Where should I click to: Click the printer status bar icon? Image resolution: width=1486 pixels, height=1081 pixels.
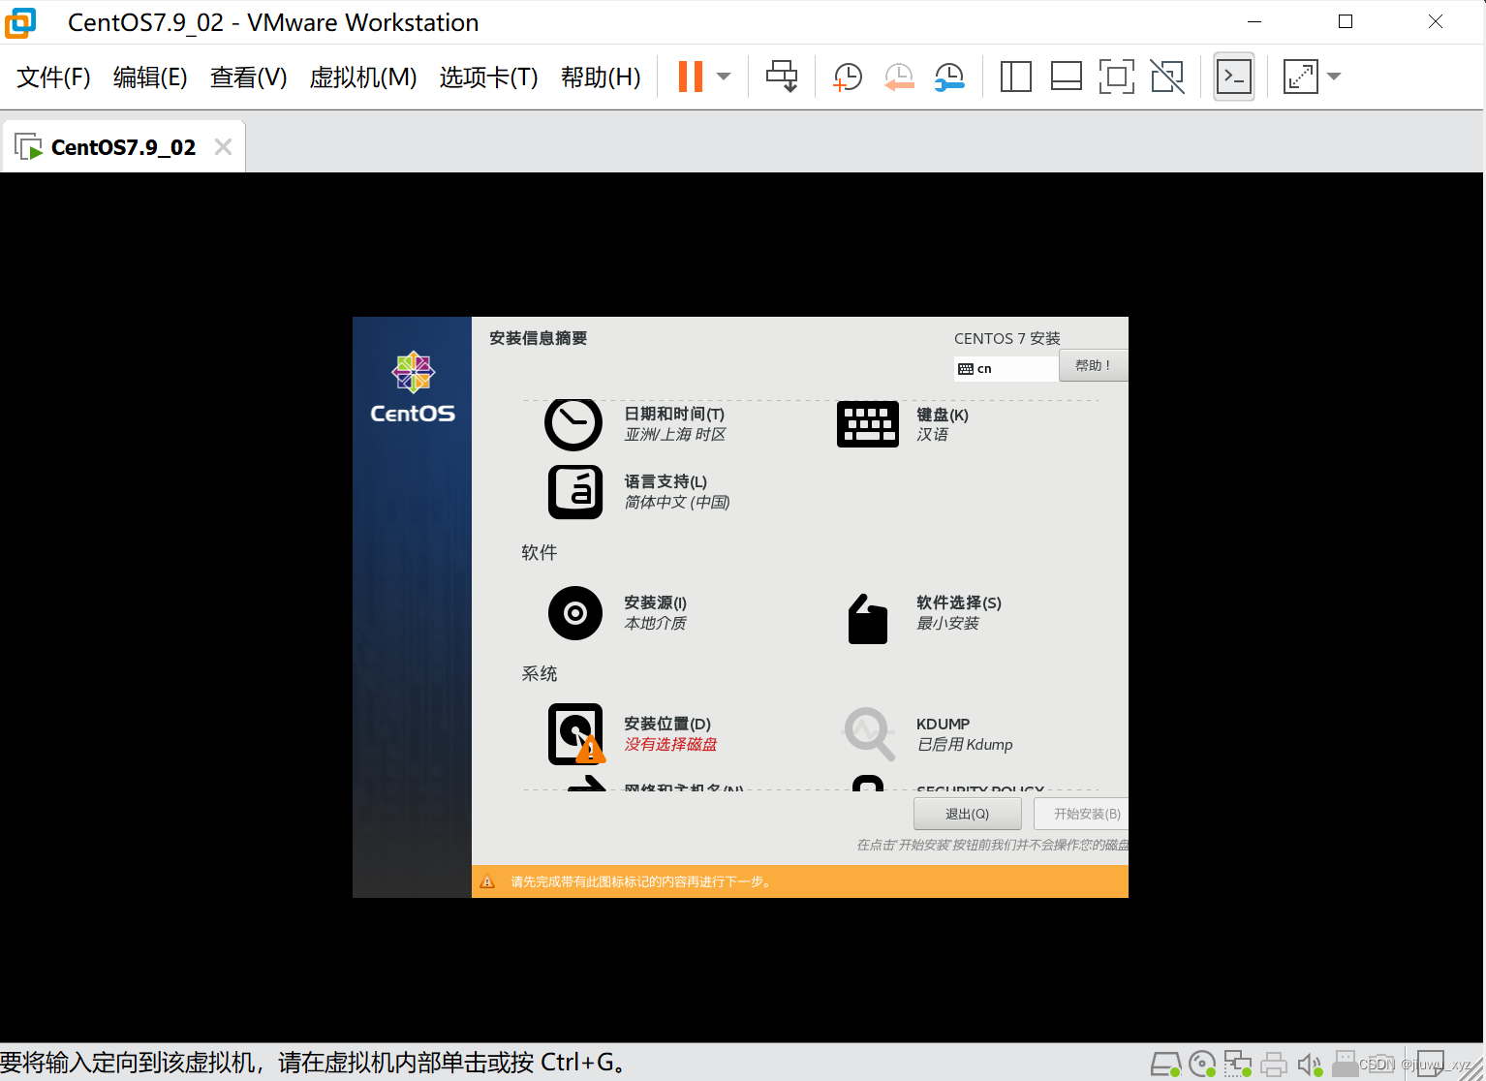coord(1274,1064)
